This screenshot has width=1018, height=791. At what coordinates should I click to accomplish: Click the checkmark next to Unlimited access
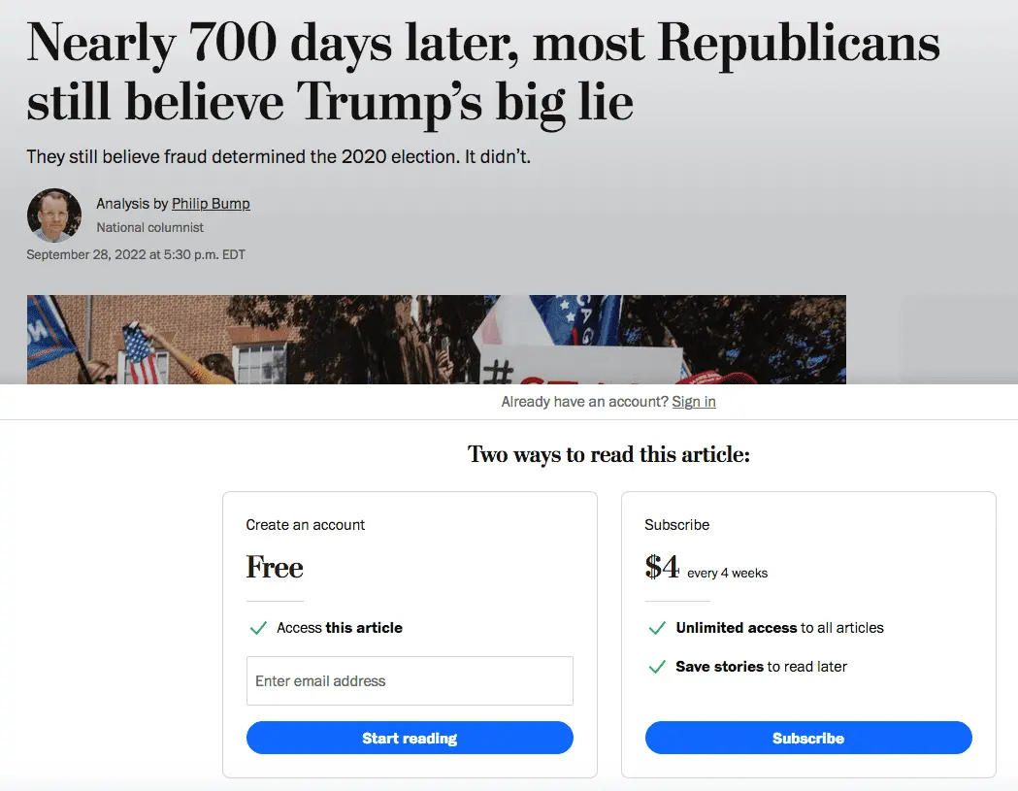(657, 628)
